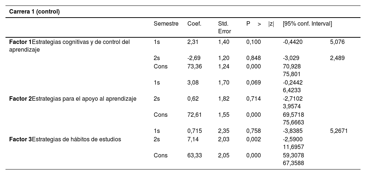Select the Factor 1 row label
366x175 pixels.
coord(70,46)
